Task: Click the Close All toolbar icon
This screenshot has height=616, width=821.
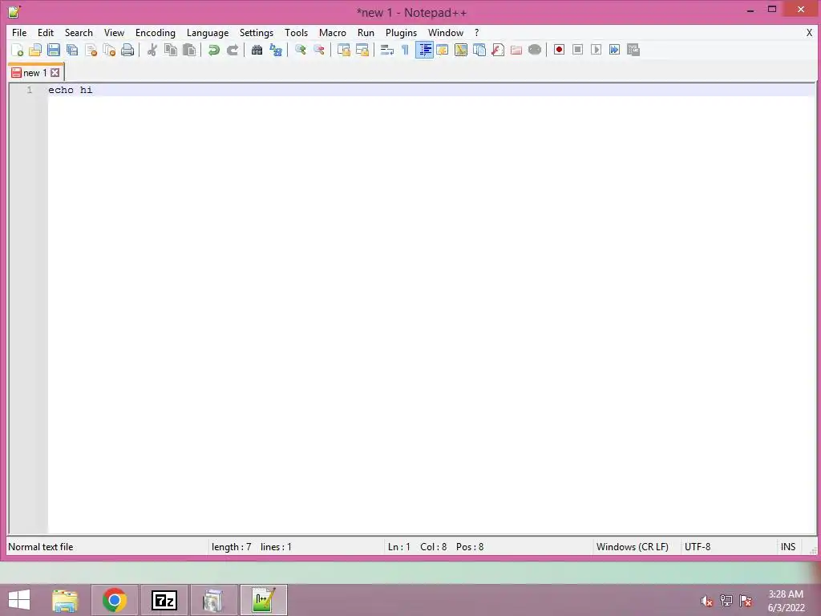Action: click(x=109, y=50)
